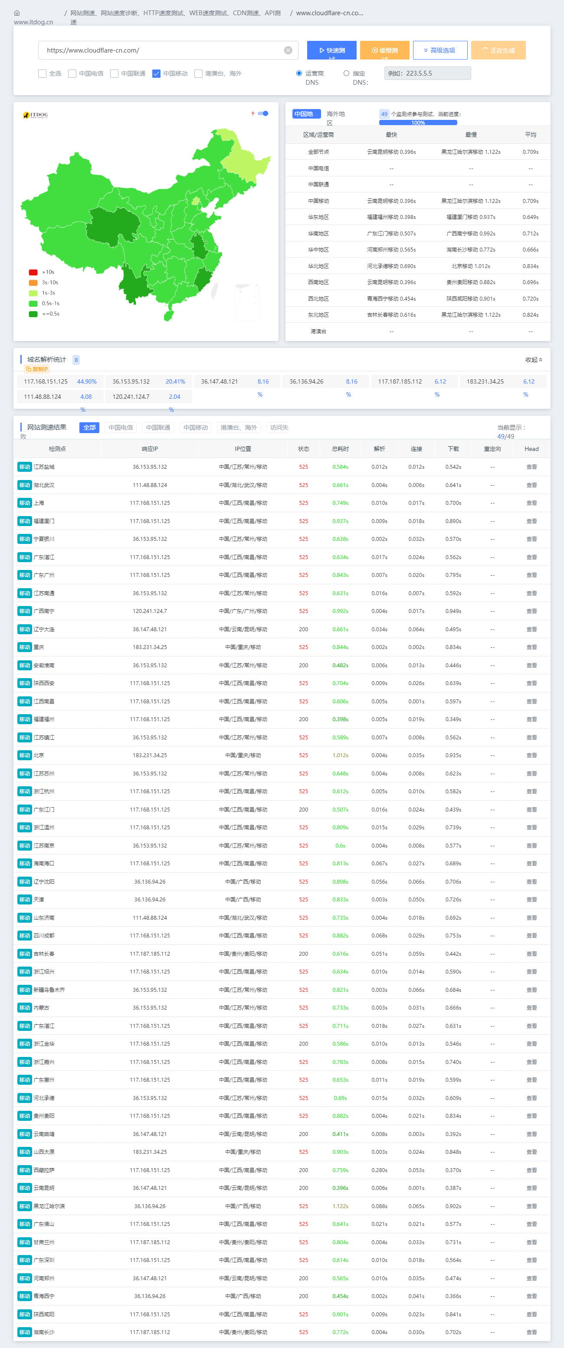Filter results by the 中国移动 tab
The height and width of the screenshot is (1348, 564).
pos(196,427)
